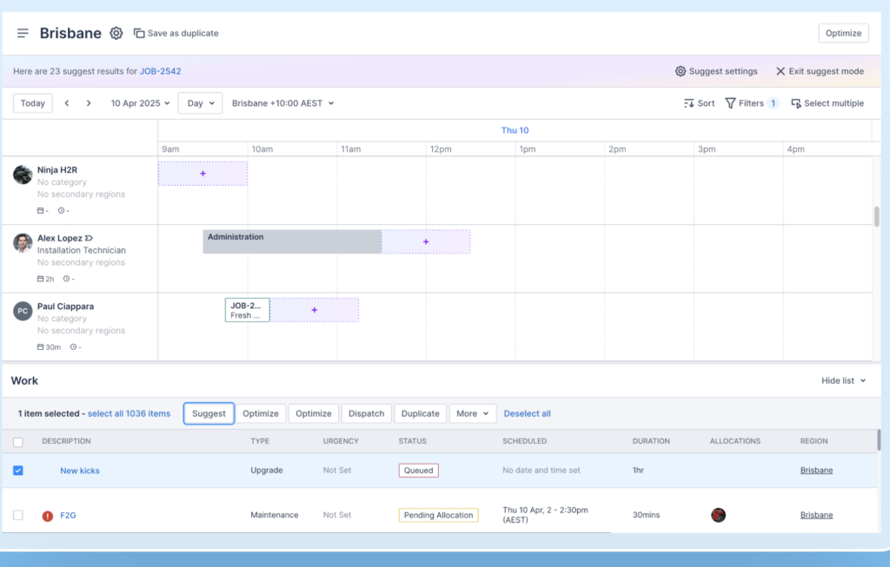Screen dimensions: 890x567
Task: Click the work list vertical scrollbar
Action: pyautogui.click(x=879, y=439)
